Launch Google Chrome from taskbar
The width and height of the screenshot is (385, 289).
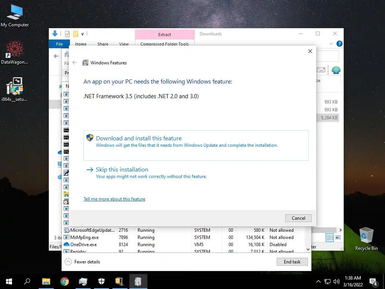65,281
